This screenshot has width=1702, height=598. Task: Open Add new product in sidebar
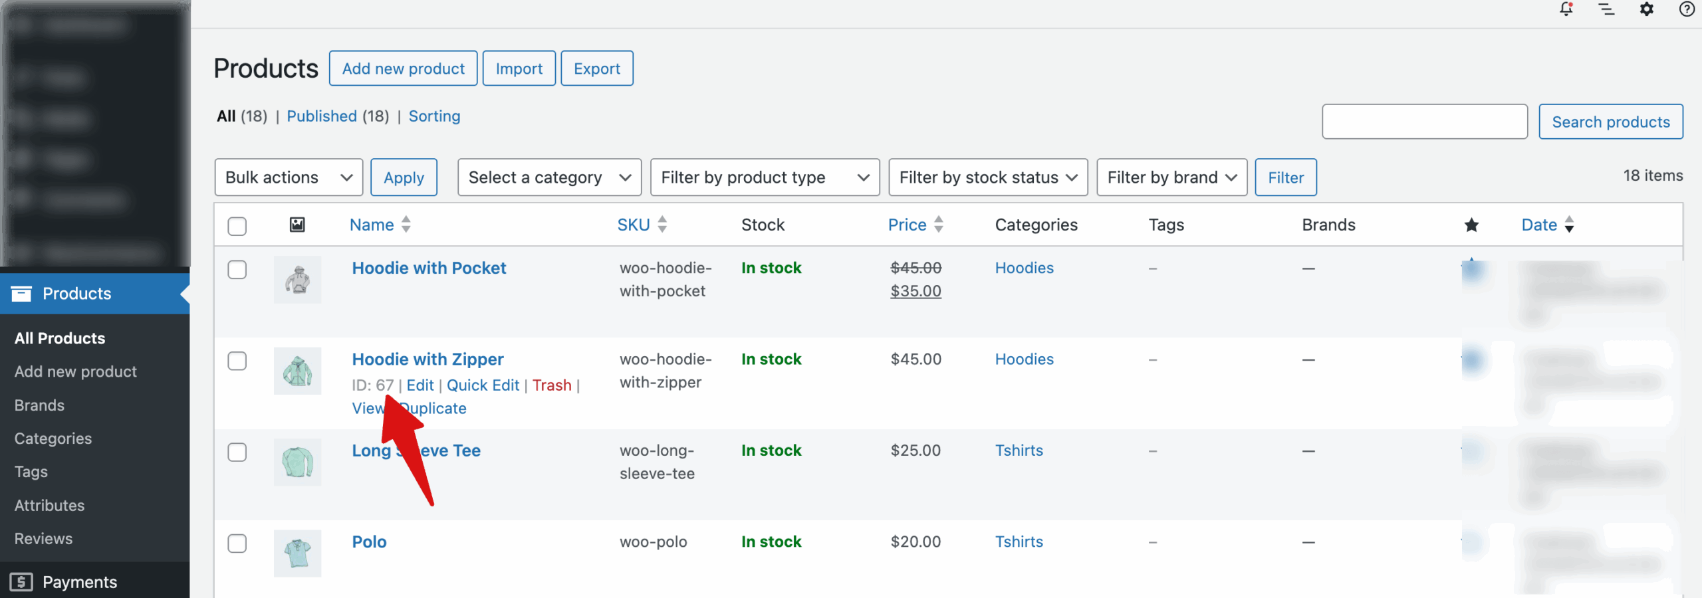point(76,371)
